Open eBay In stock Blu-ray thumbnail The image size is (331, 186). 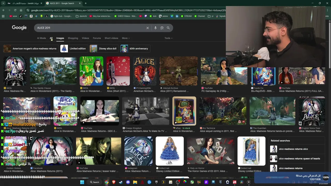coord(184,111)
